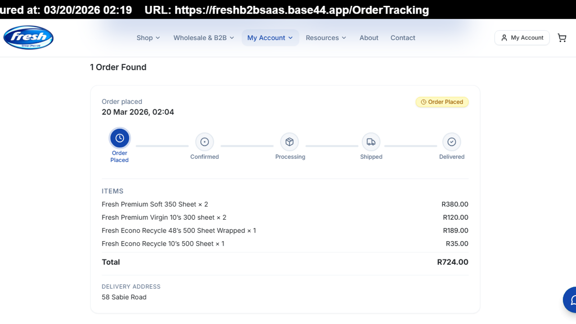Image resolution: width=576 pixels, height=324 pixels.
Task: Click the 'Processing' step label
Action: pyautogui.click(x=290, y=157)
